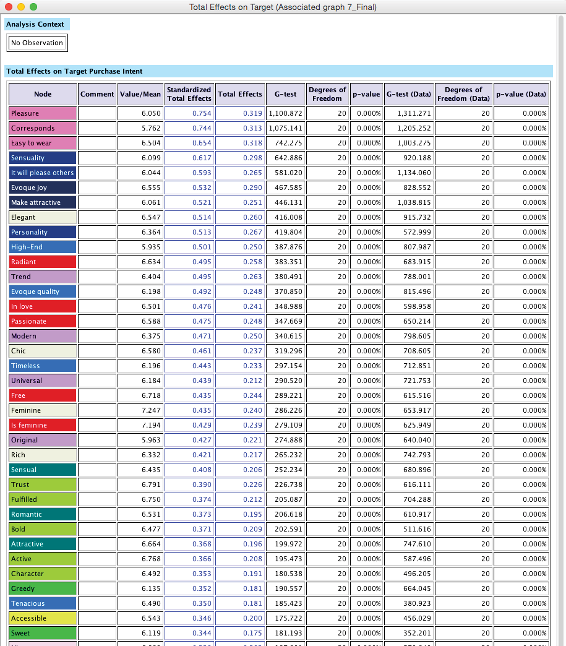
Task: Select the Sensuality node cell
Action: (x=43, y=158)
